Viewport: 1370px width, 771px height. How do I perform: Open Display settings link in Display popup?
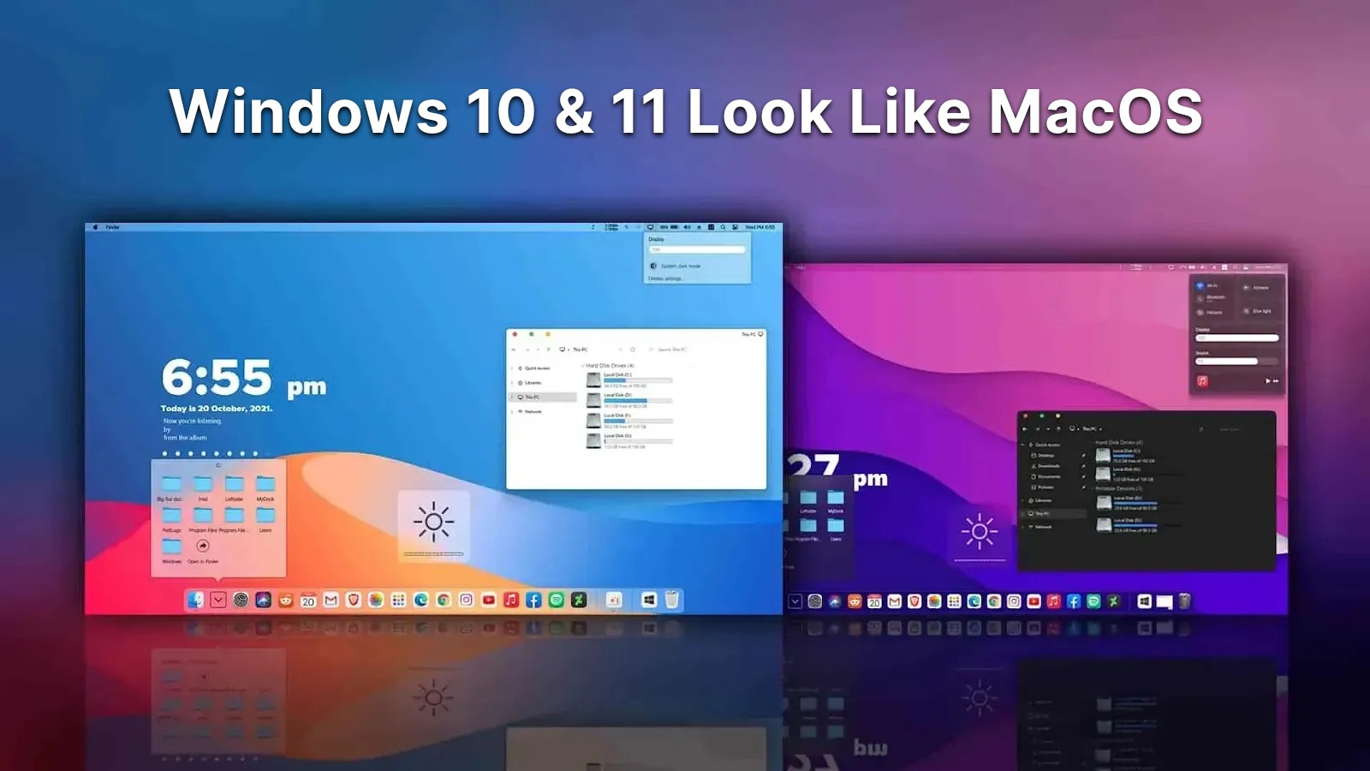665,278
